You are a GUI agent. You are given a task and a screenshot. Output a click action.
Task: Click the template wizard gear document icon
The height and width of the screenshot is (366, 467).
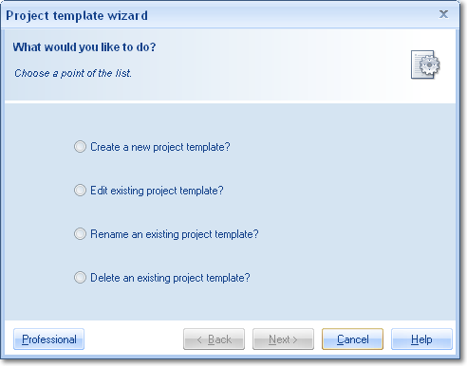[x=425, y=64]
